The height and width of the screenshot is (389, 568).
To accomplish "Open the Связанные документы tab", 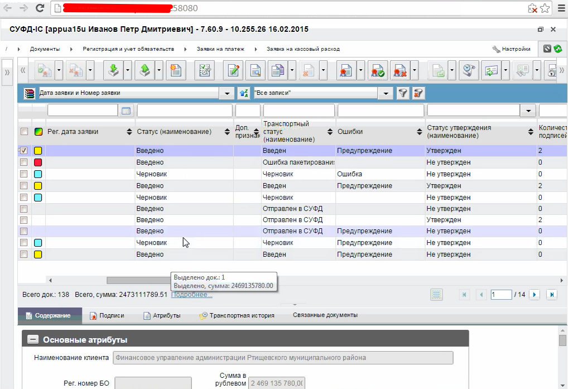I will (x=325, y=315).
